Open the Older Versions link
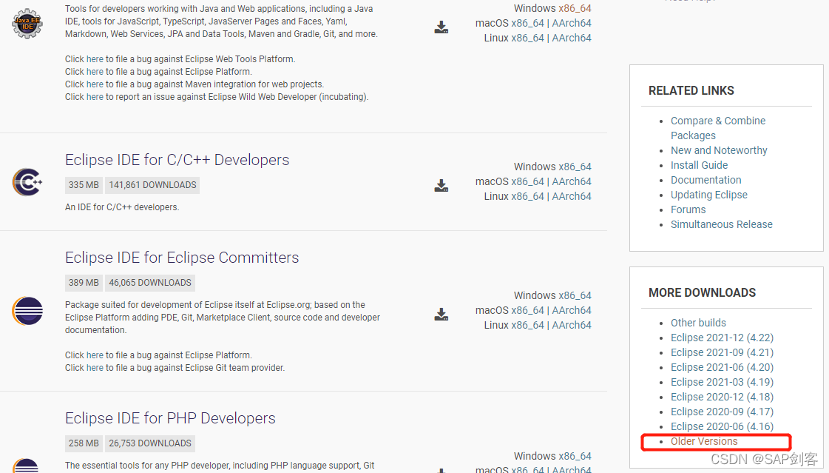Screen dimensions: 829x473 (x=703, y=440)
